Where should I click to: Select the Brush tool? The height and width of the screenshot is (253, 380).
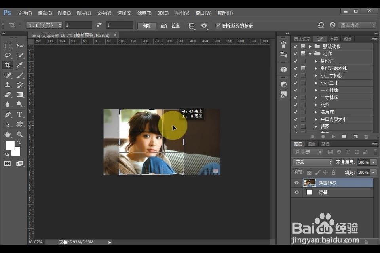[20, 76]
